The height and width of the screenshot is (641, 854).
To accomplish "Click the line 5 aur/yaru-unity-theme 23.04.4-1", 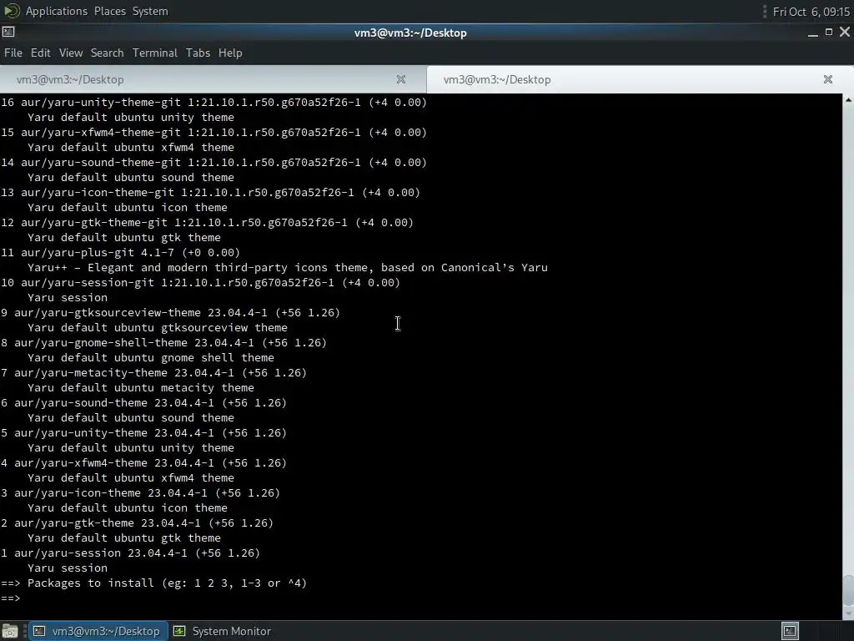I will [x=143, y=432].
